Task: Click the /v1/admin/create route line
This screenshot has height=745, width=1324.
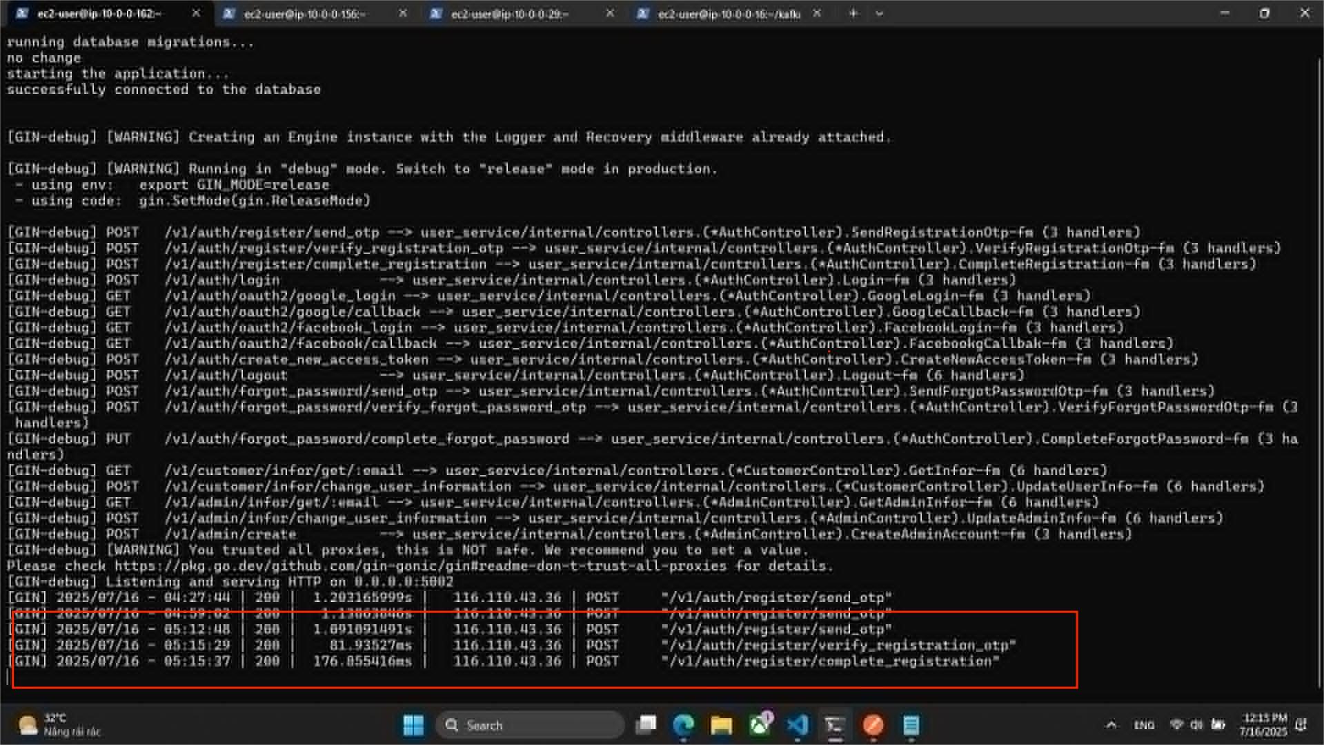Action: point(570,534)
